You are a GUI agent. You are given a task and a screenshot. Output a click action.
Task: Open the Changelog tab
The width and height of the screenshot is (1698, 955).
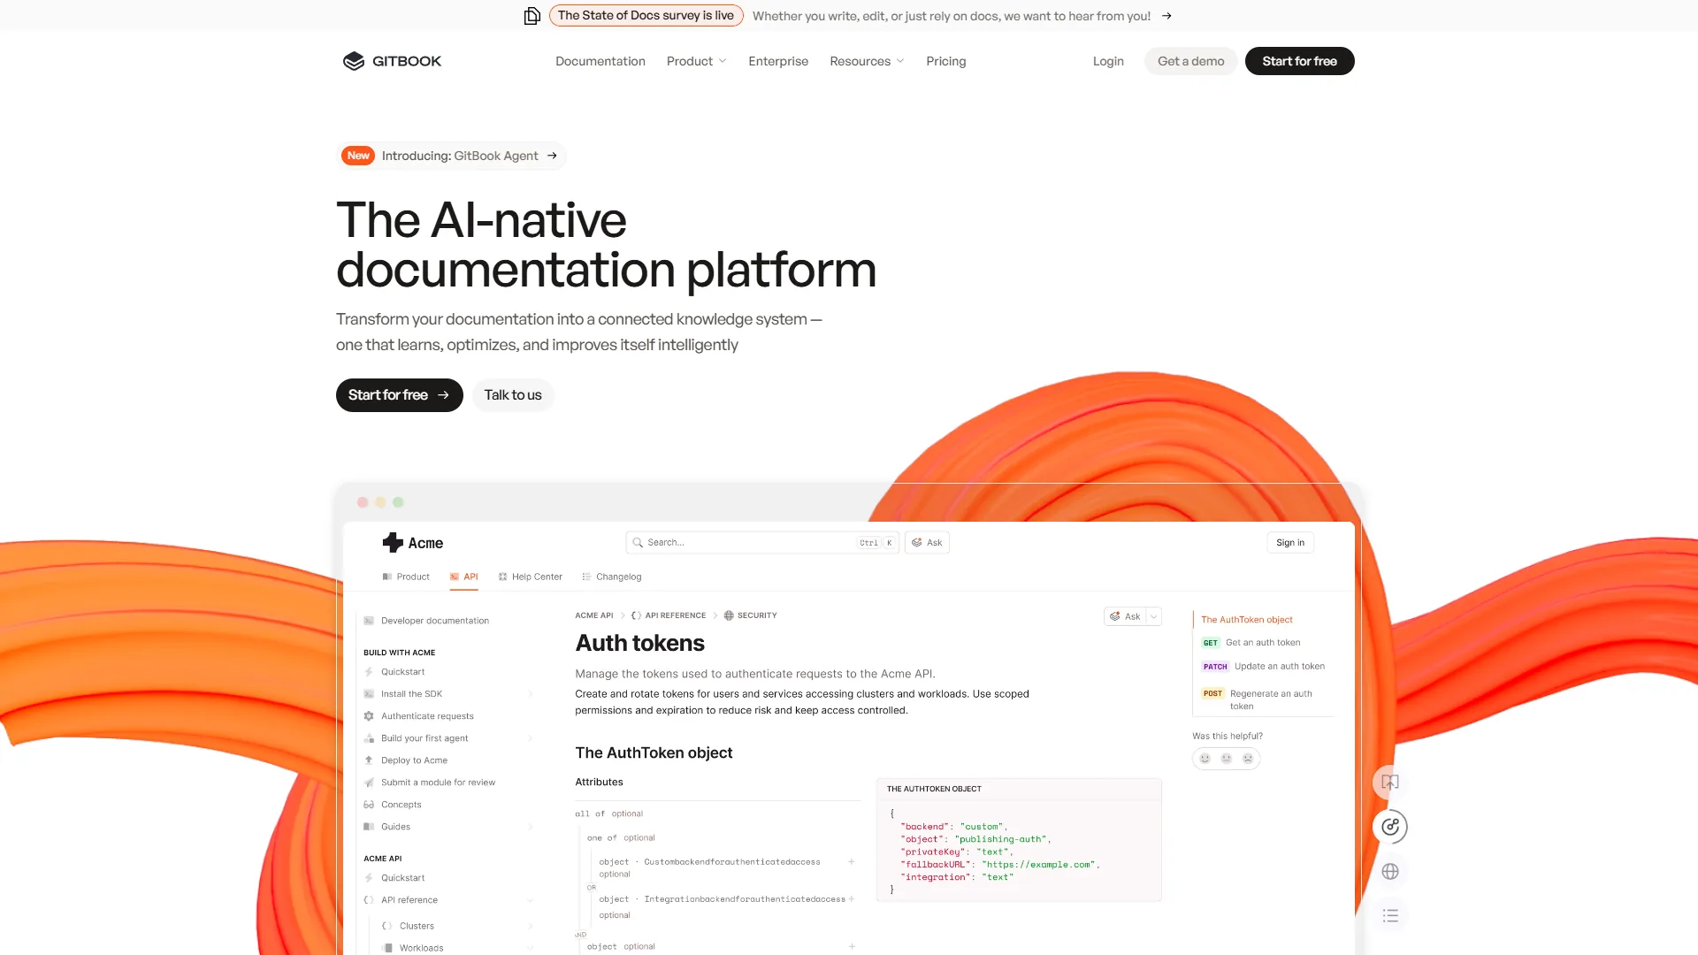(x=612, y=577)
